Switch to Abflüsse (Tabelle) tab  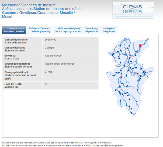pyautogui.click(x=39, y=30)
